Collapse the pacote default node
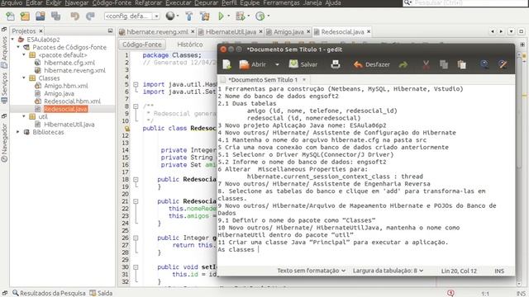This screenshot has height=297, width=529. point(24,55)
